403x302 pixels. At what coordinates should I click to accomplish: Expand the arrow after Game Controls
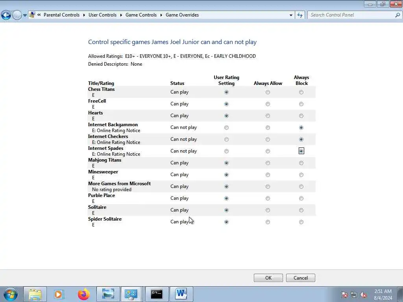click(x=161, y=15)
